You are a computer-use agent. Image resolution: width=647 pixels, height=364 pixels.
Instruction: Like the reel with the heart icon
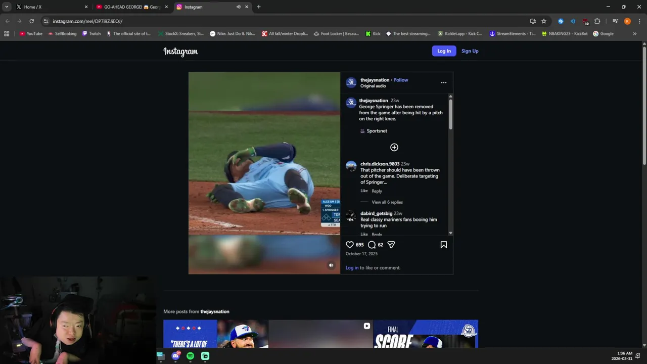[350, 245]
